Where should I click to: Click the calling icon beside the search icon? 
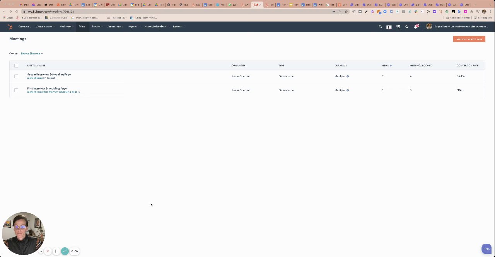click(x=389, y=27)
